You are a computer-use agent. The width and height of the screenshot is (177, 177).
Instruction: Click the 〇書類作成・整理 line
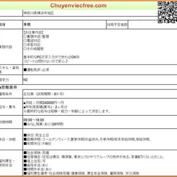tap(36, 37)
